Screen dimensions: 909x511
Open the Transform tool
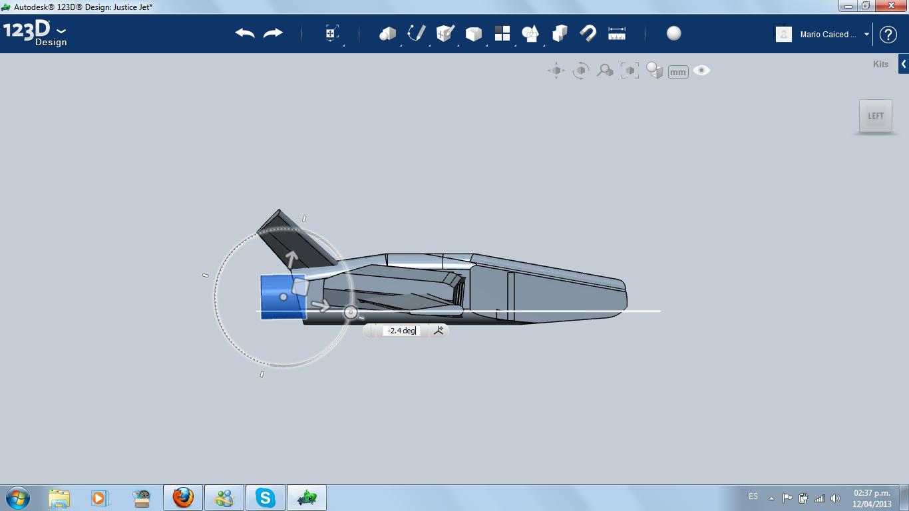click(x=332, y=33)
